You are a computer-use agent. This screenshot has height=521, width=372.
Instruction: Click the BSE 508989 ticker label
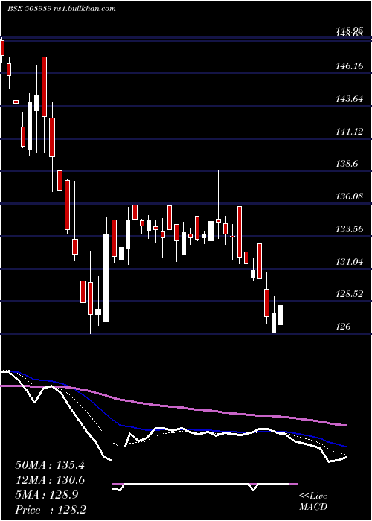tap(29, 9)
